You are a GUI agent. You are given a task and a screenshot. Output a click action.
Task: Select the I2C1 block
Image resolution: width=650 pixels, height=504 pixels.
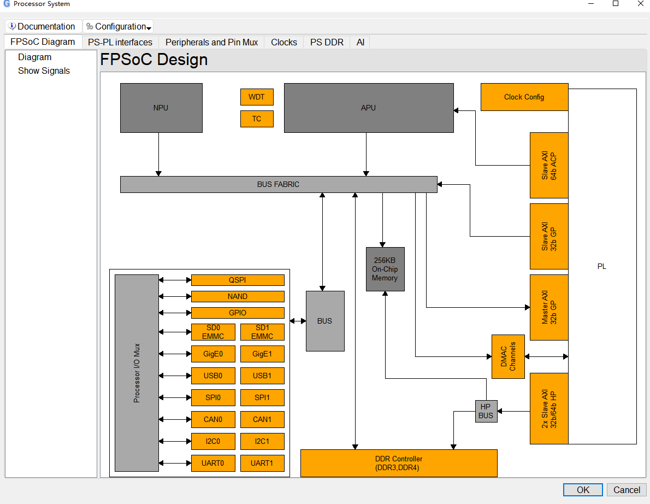click(x=262, y=442)
